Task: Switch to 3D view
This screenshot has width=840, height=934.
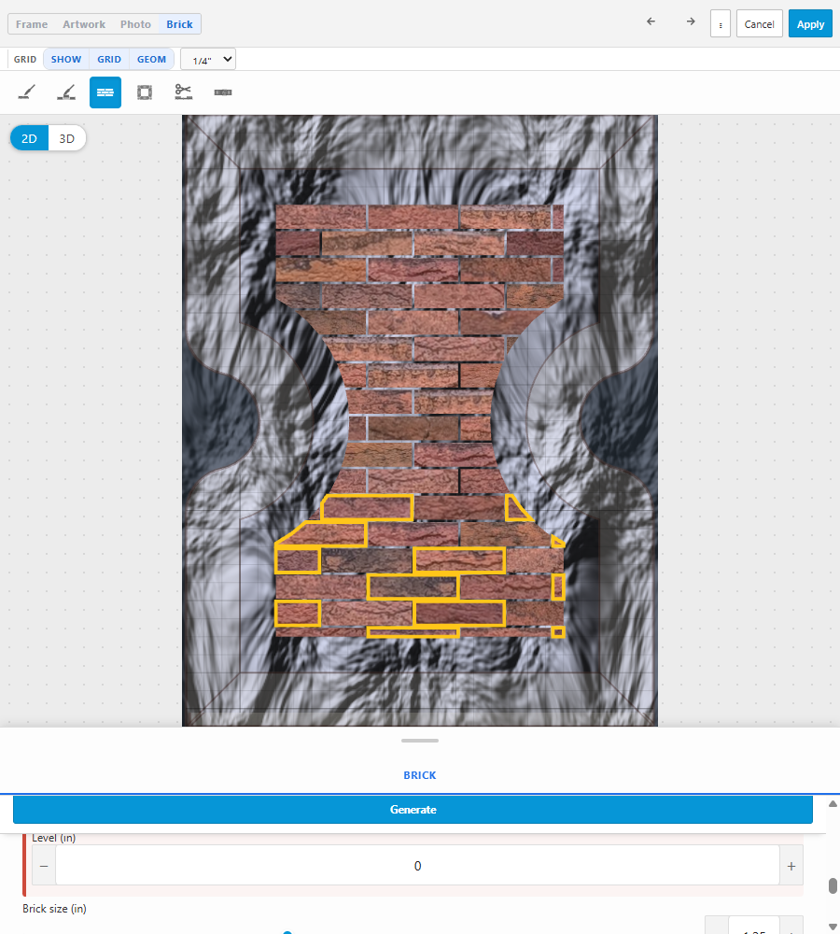Action: click(x=66, y=138)
